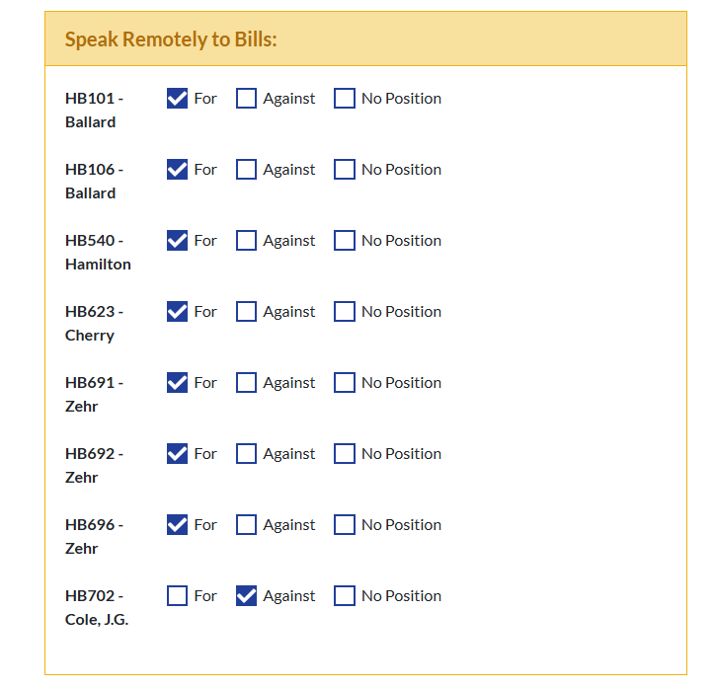The height and width of the screenshot is (688, 715).
Task: Check For on HB702 - Cole, J.G.
Action: click(178, 596)
